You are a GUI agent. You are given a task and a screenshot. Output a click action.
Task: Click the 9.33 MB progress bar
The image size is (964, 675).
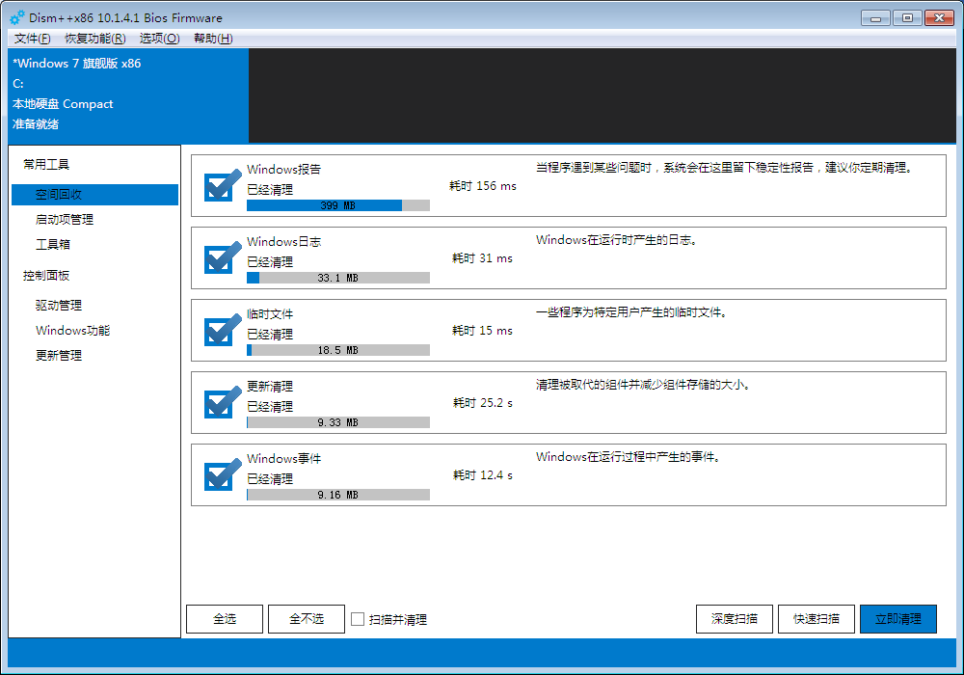click(x=338, y=422)
